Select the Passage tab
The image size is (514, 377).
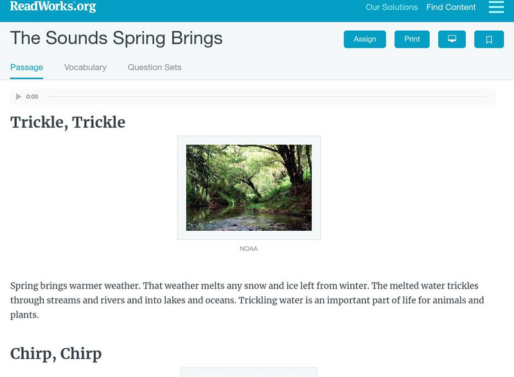pos(26,67)
